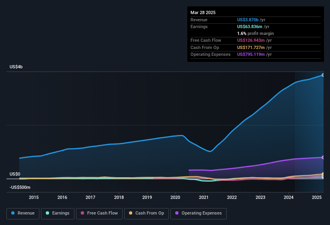Click the US$4b y-axis label
The height and width of the screenshot is (225, 330).
tap(16, 67)
